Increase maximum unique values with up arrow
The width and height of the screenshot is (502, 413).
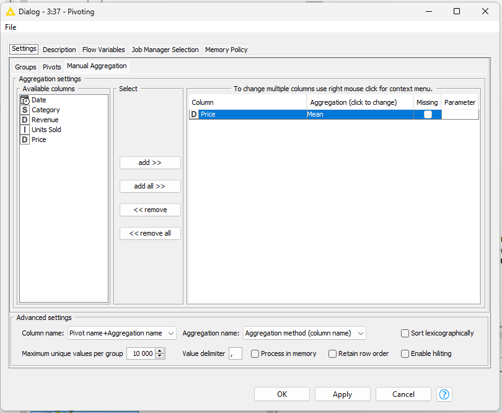(159, 351)
